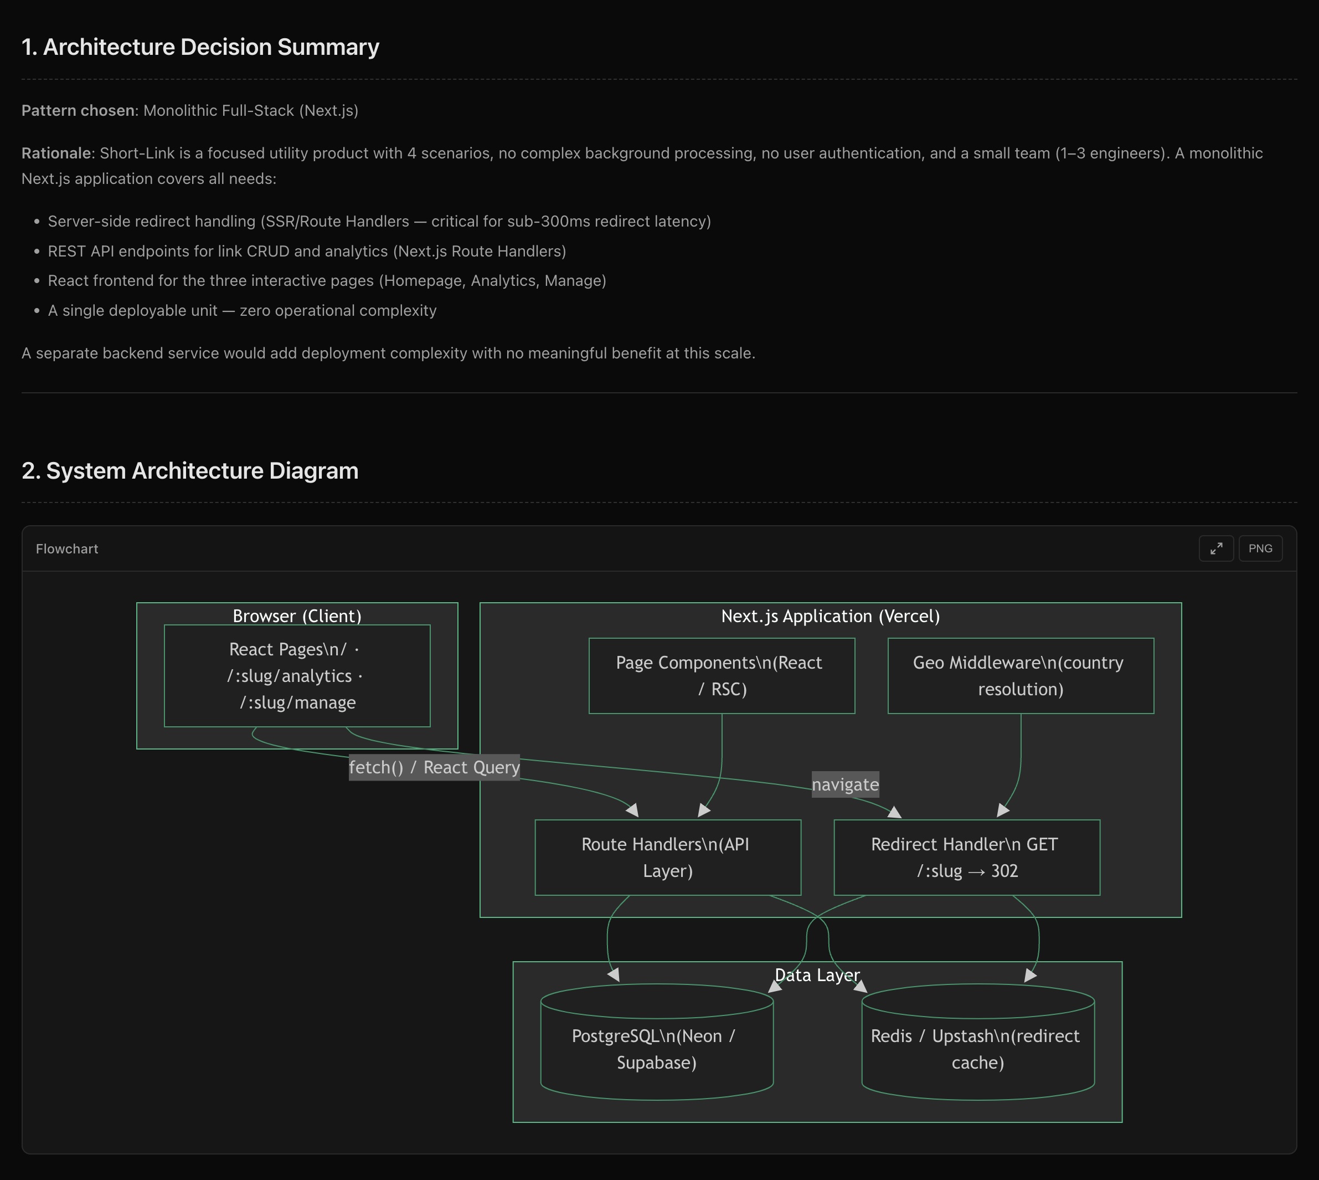The width and height of the screenshot is (1319, 1180).
Task: Click the Geo Middleware country resolution node
Action: click(1020, 675)
